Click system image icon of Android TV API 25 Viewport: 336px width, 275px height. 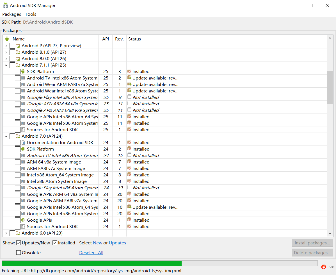click(x=23, y=78)
